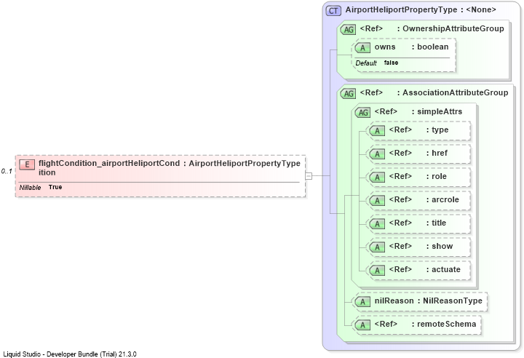Click the AG icon of simpleAttrs
Image resolution: width=524 pixels, height=358 pixels.
click(362, 112)
